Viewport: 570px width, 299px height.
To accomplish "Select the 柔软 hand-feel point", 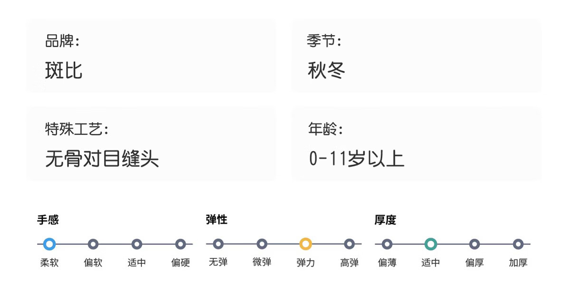I will (x=49, y=244).
